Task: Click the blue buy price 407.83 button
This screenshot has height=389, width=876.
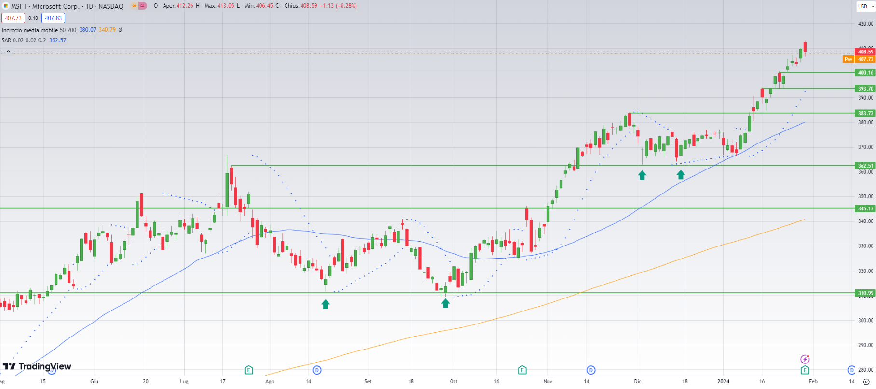Action: [53, 18]
